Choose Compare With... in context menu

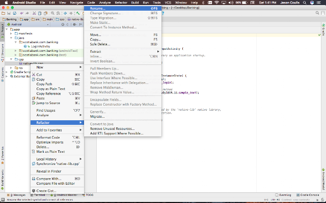tap(57, 179)
